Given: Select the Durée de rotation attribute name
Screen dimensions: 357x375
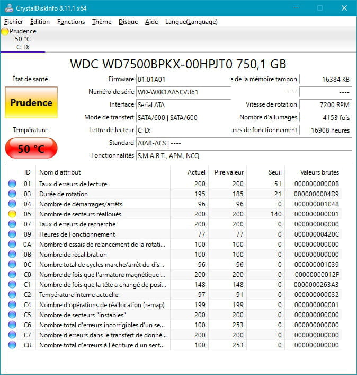Looking at the screenshot, I should [x=64, y=194].
